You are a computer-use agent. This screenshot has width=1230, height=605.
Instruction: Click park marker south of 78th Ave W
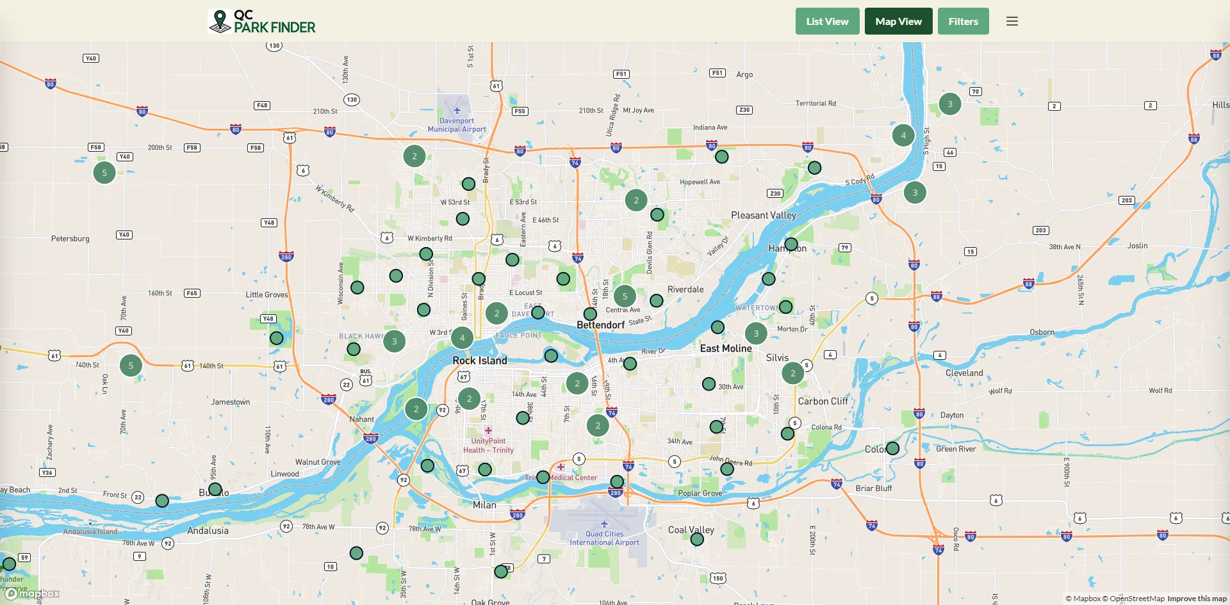[x=356, y=553]
